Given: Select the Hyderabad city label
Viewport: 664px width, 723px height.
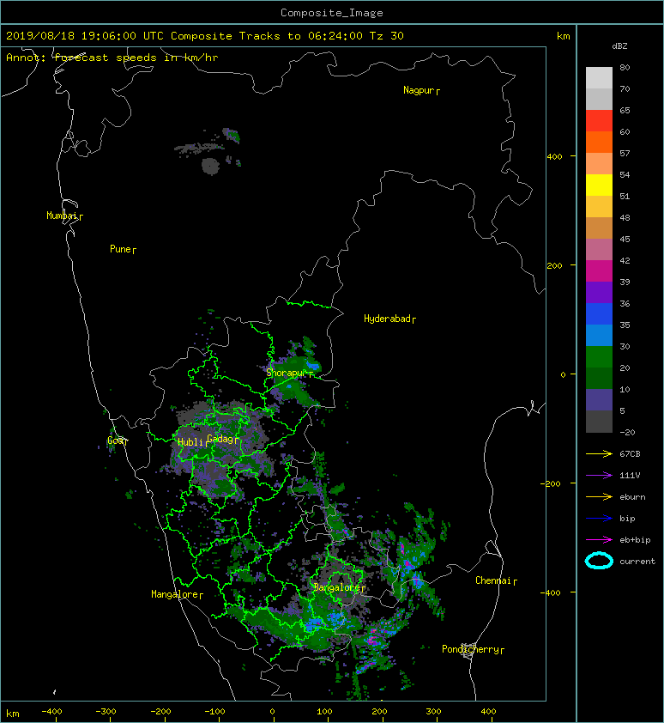Looking at the screenshot, I should pyautogui.click(x=389, y=319).
